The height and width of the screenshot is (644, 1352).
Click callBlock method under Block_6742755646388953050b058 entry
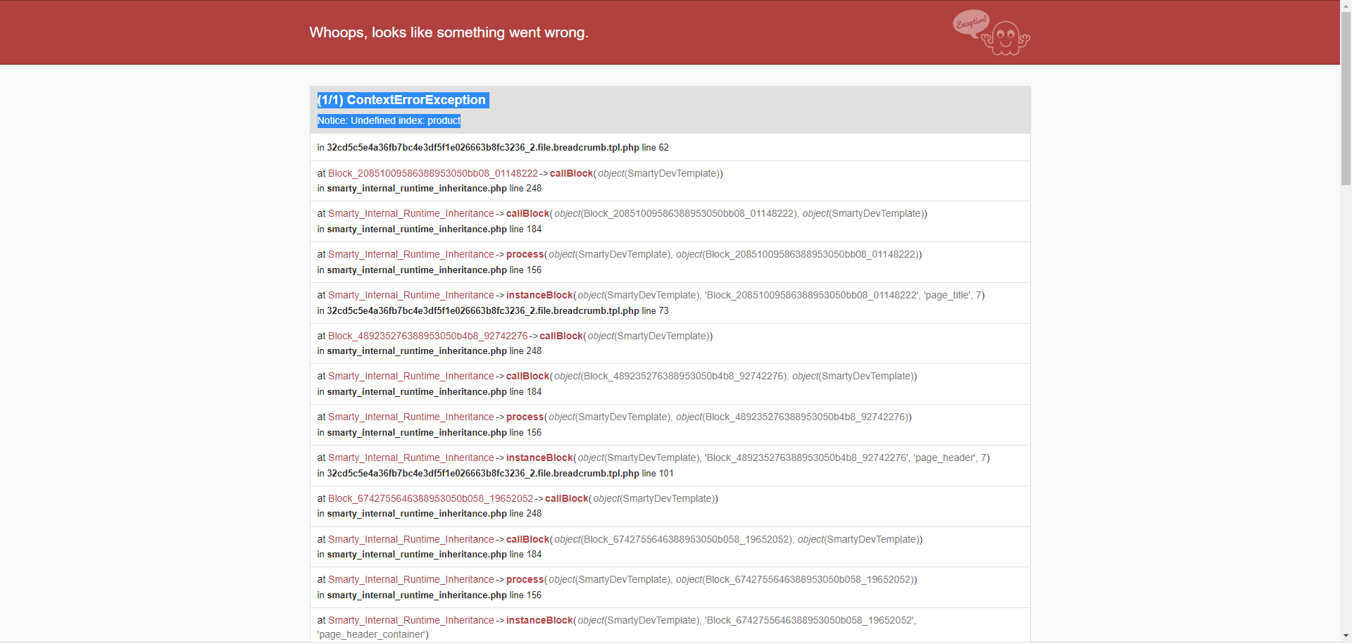[x=567, y=498]
